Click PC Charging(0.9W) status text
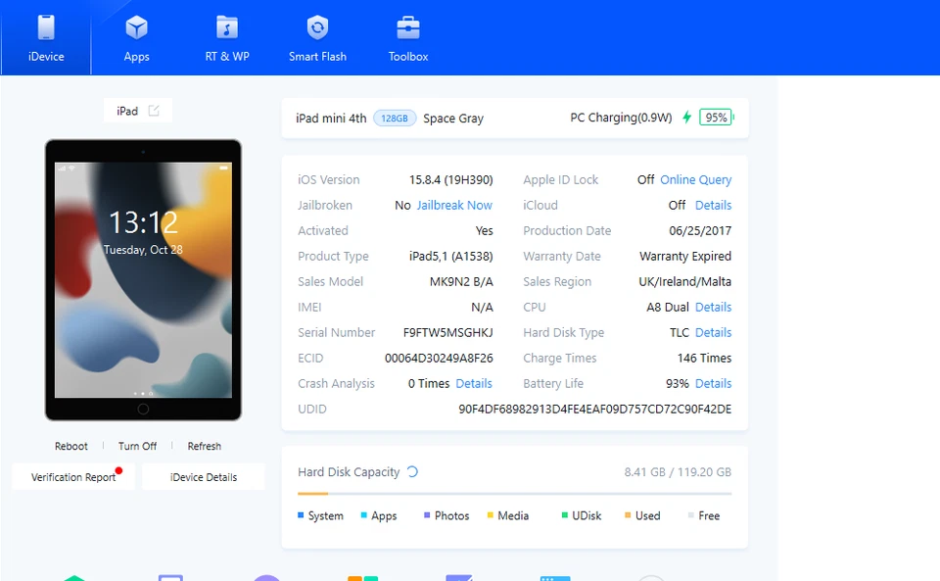Screen dimensions: 940x581 point(621,118)
